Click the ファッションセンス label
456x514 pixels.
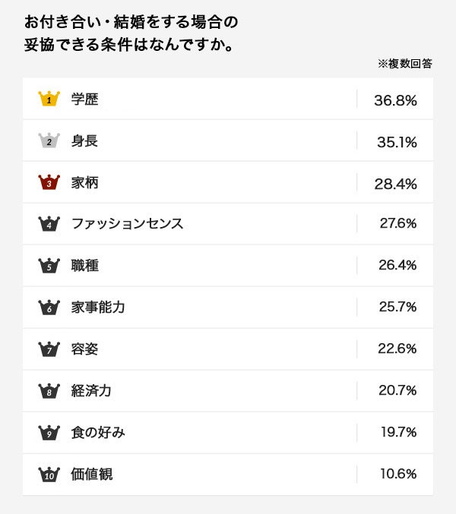[127, 224]
